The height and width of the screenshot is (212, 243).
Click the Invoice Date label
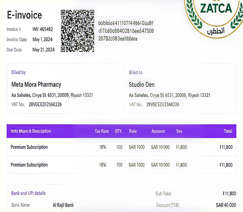(17, 40)
